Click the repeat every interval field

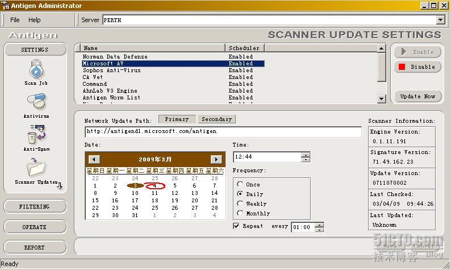click(303, 227)
